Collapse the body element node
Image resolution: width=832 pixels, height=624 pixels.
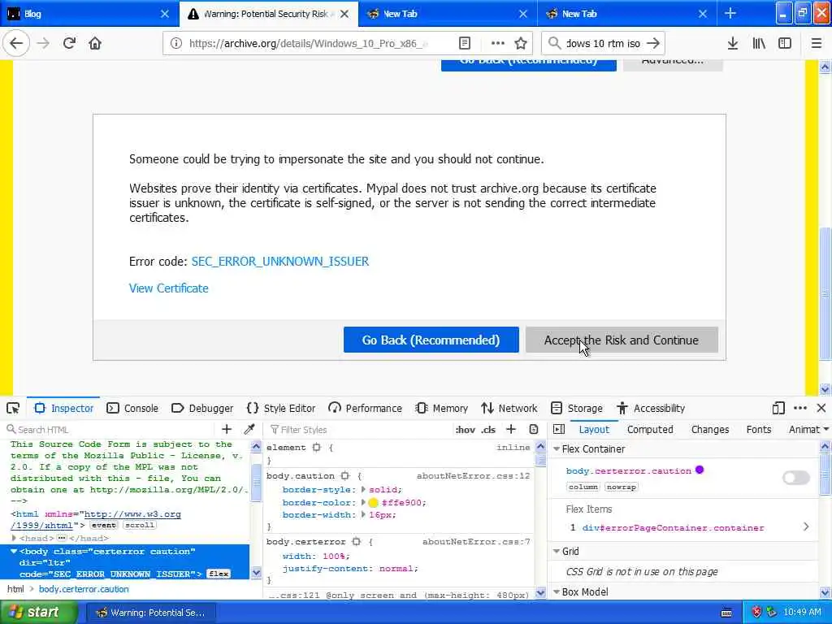(x=14, y=552)
